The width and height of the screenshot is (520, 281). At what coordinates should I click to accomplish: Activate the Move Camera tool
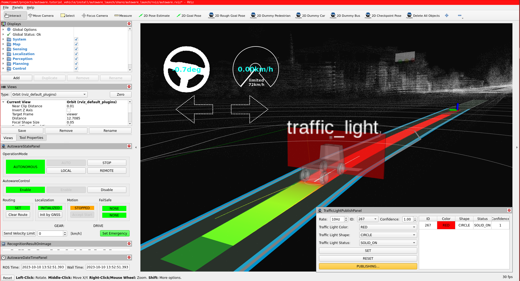(x=41, y=15)
